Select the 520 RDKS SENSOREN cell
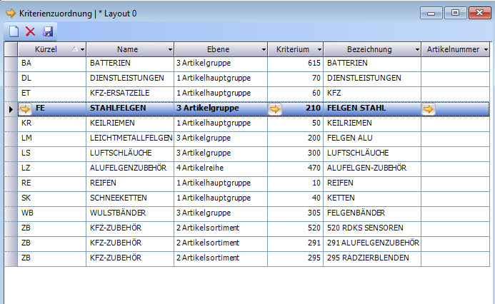Screen dimensions: 495x304 pyautogui.click(x=371, y=228)
